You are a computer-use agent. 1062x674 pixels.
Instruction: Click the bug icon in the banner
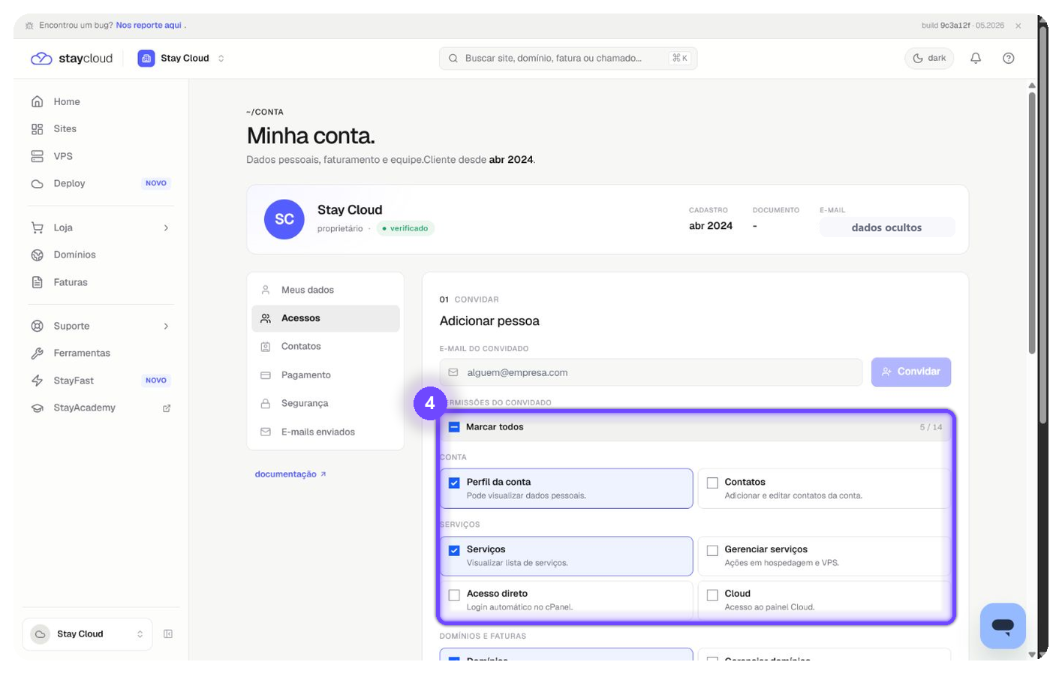tap(29, 26)
